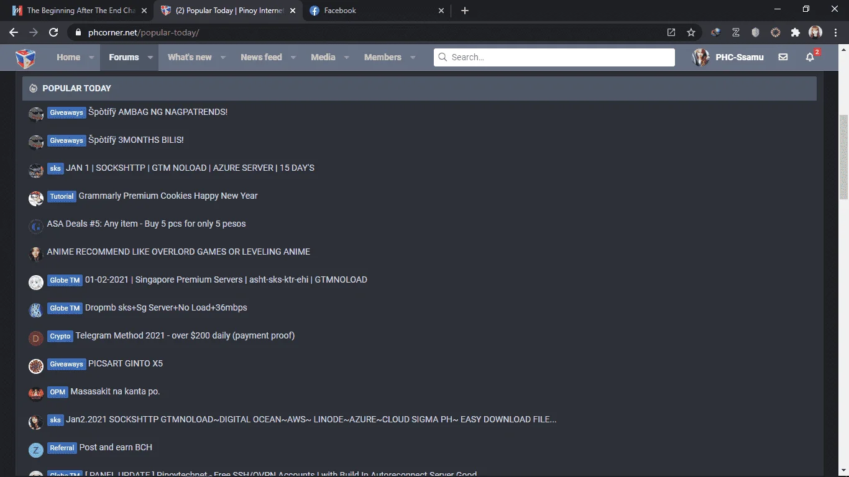
Task: Click into the Search input field
Action: [x=554, y=57]
